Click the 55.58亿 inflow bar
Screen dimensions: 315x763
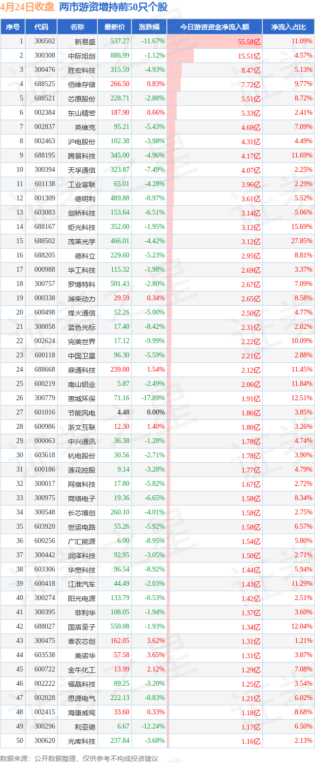[x=214, y=42]
